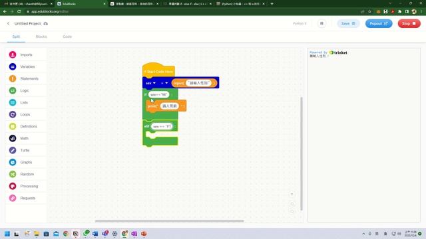Open the Statements block category

tap(26, 78)
